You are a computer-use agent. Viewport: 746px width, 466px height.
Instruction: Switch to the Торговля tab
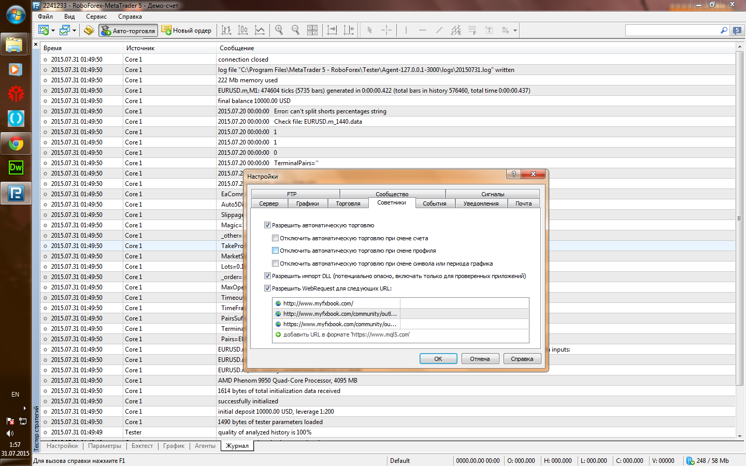pyautogui.click(x=348, y=203)
